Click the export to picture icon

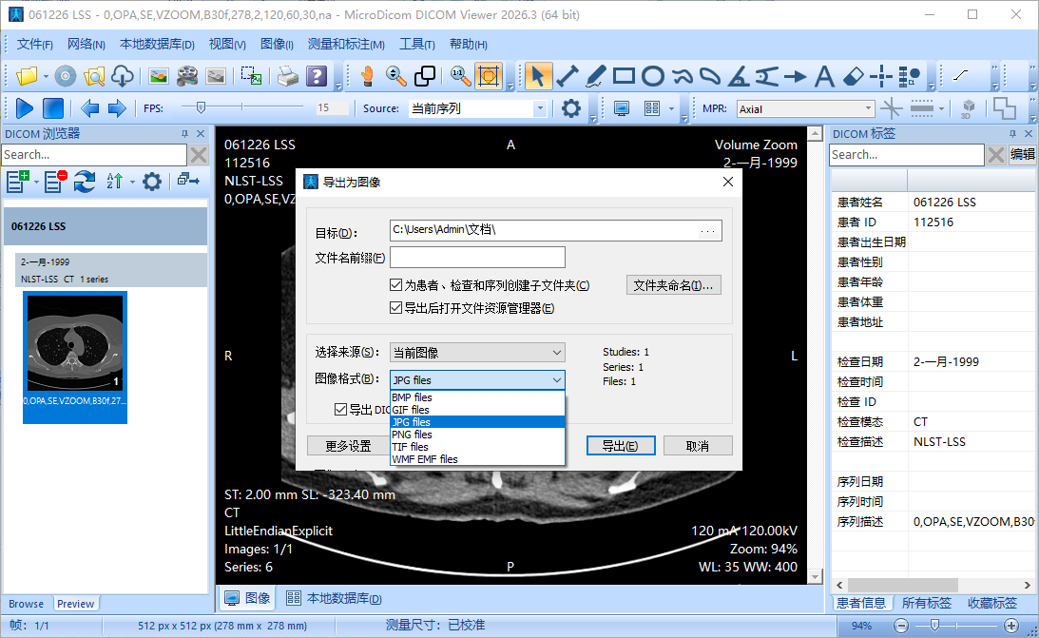158,76
